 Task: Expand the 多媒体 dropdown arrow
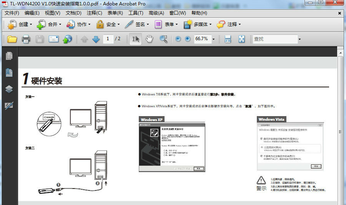[x=210, y=25]
